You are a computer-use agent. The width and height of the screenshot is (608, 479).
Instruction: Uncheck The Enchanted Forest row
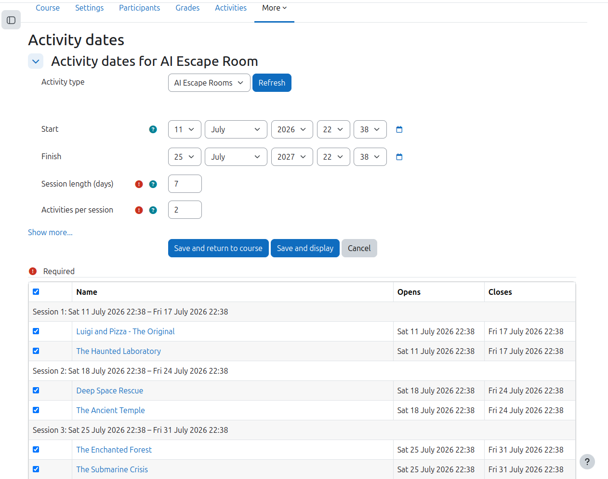[36, 450]
